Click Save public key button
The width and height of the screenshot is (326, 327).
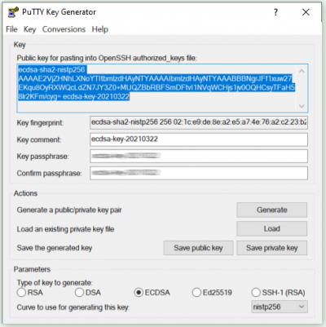click(x=198, y=248)
